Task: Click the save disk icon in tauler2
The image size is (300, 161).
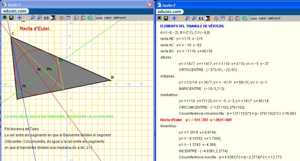Action: point(166,18)
